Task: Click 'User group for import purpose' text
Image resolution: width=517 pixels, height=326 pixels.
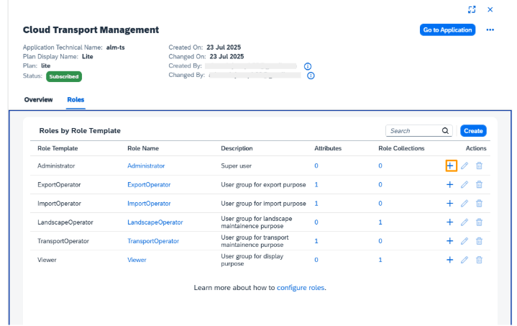Action: (263, 203)
